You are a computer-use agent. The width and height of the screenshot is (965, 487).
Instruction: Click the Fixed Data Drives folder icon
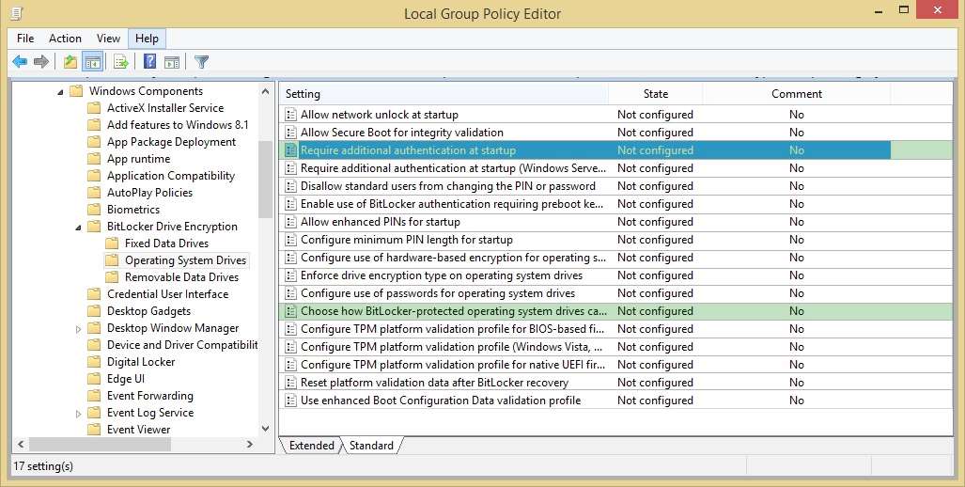tap(112, 243)
